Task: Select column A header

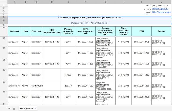Action: tap(15, 2)
